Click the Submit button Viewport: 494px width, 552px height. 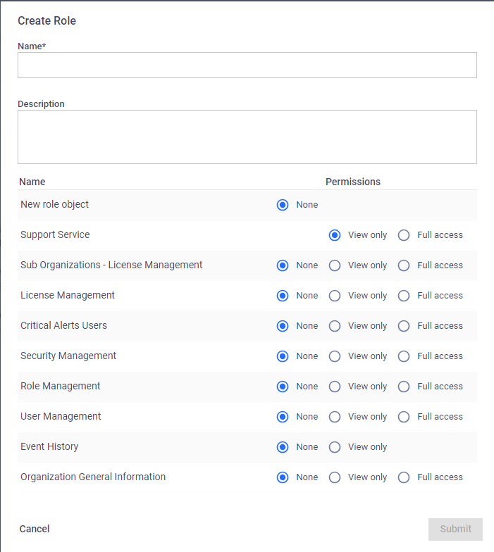tap(455, 529)
